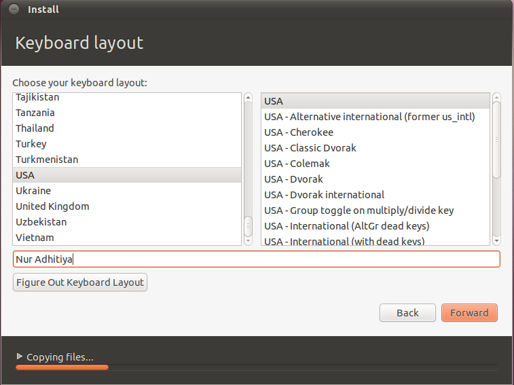
Task: Select Tajikistan in the country list
Action: click(x=127, y=97)
